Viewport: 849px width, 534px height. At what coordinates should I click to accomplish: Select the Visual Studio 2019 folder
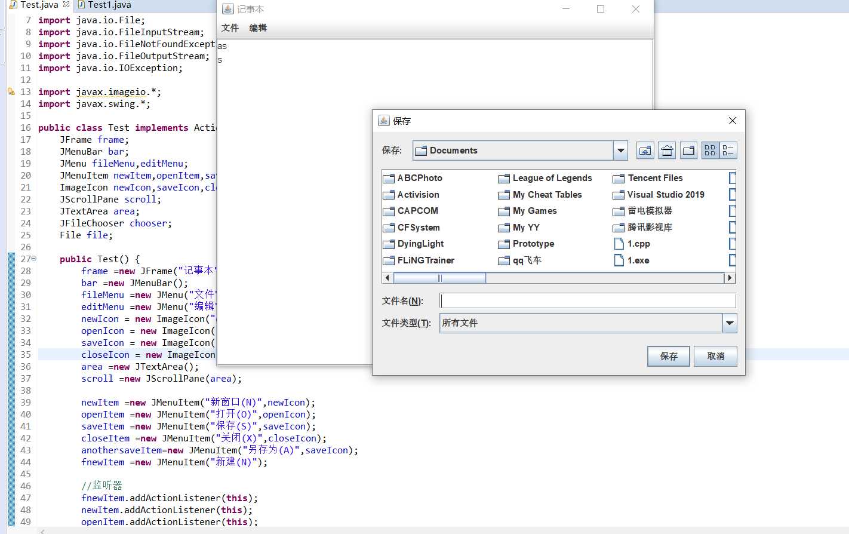pyautogui.click(x=659, y=195)
